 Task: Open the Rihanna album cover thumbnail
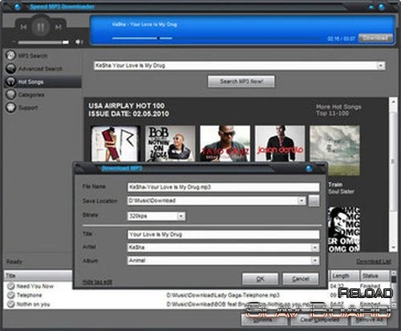pyautogui.click(x=115, y=144)
